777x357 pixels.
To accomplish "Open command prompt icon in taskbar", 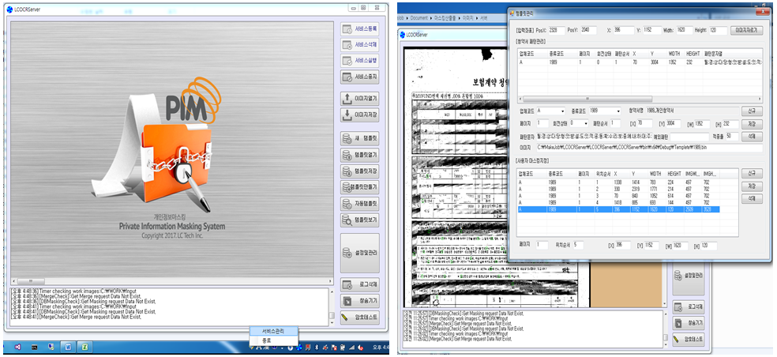I will (x=34, y=347).
